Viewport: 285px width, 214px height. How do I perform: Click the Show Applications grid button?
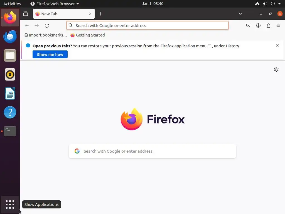point(10,205)
